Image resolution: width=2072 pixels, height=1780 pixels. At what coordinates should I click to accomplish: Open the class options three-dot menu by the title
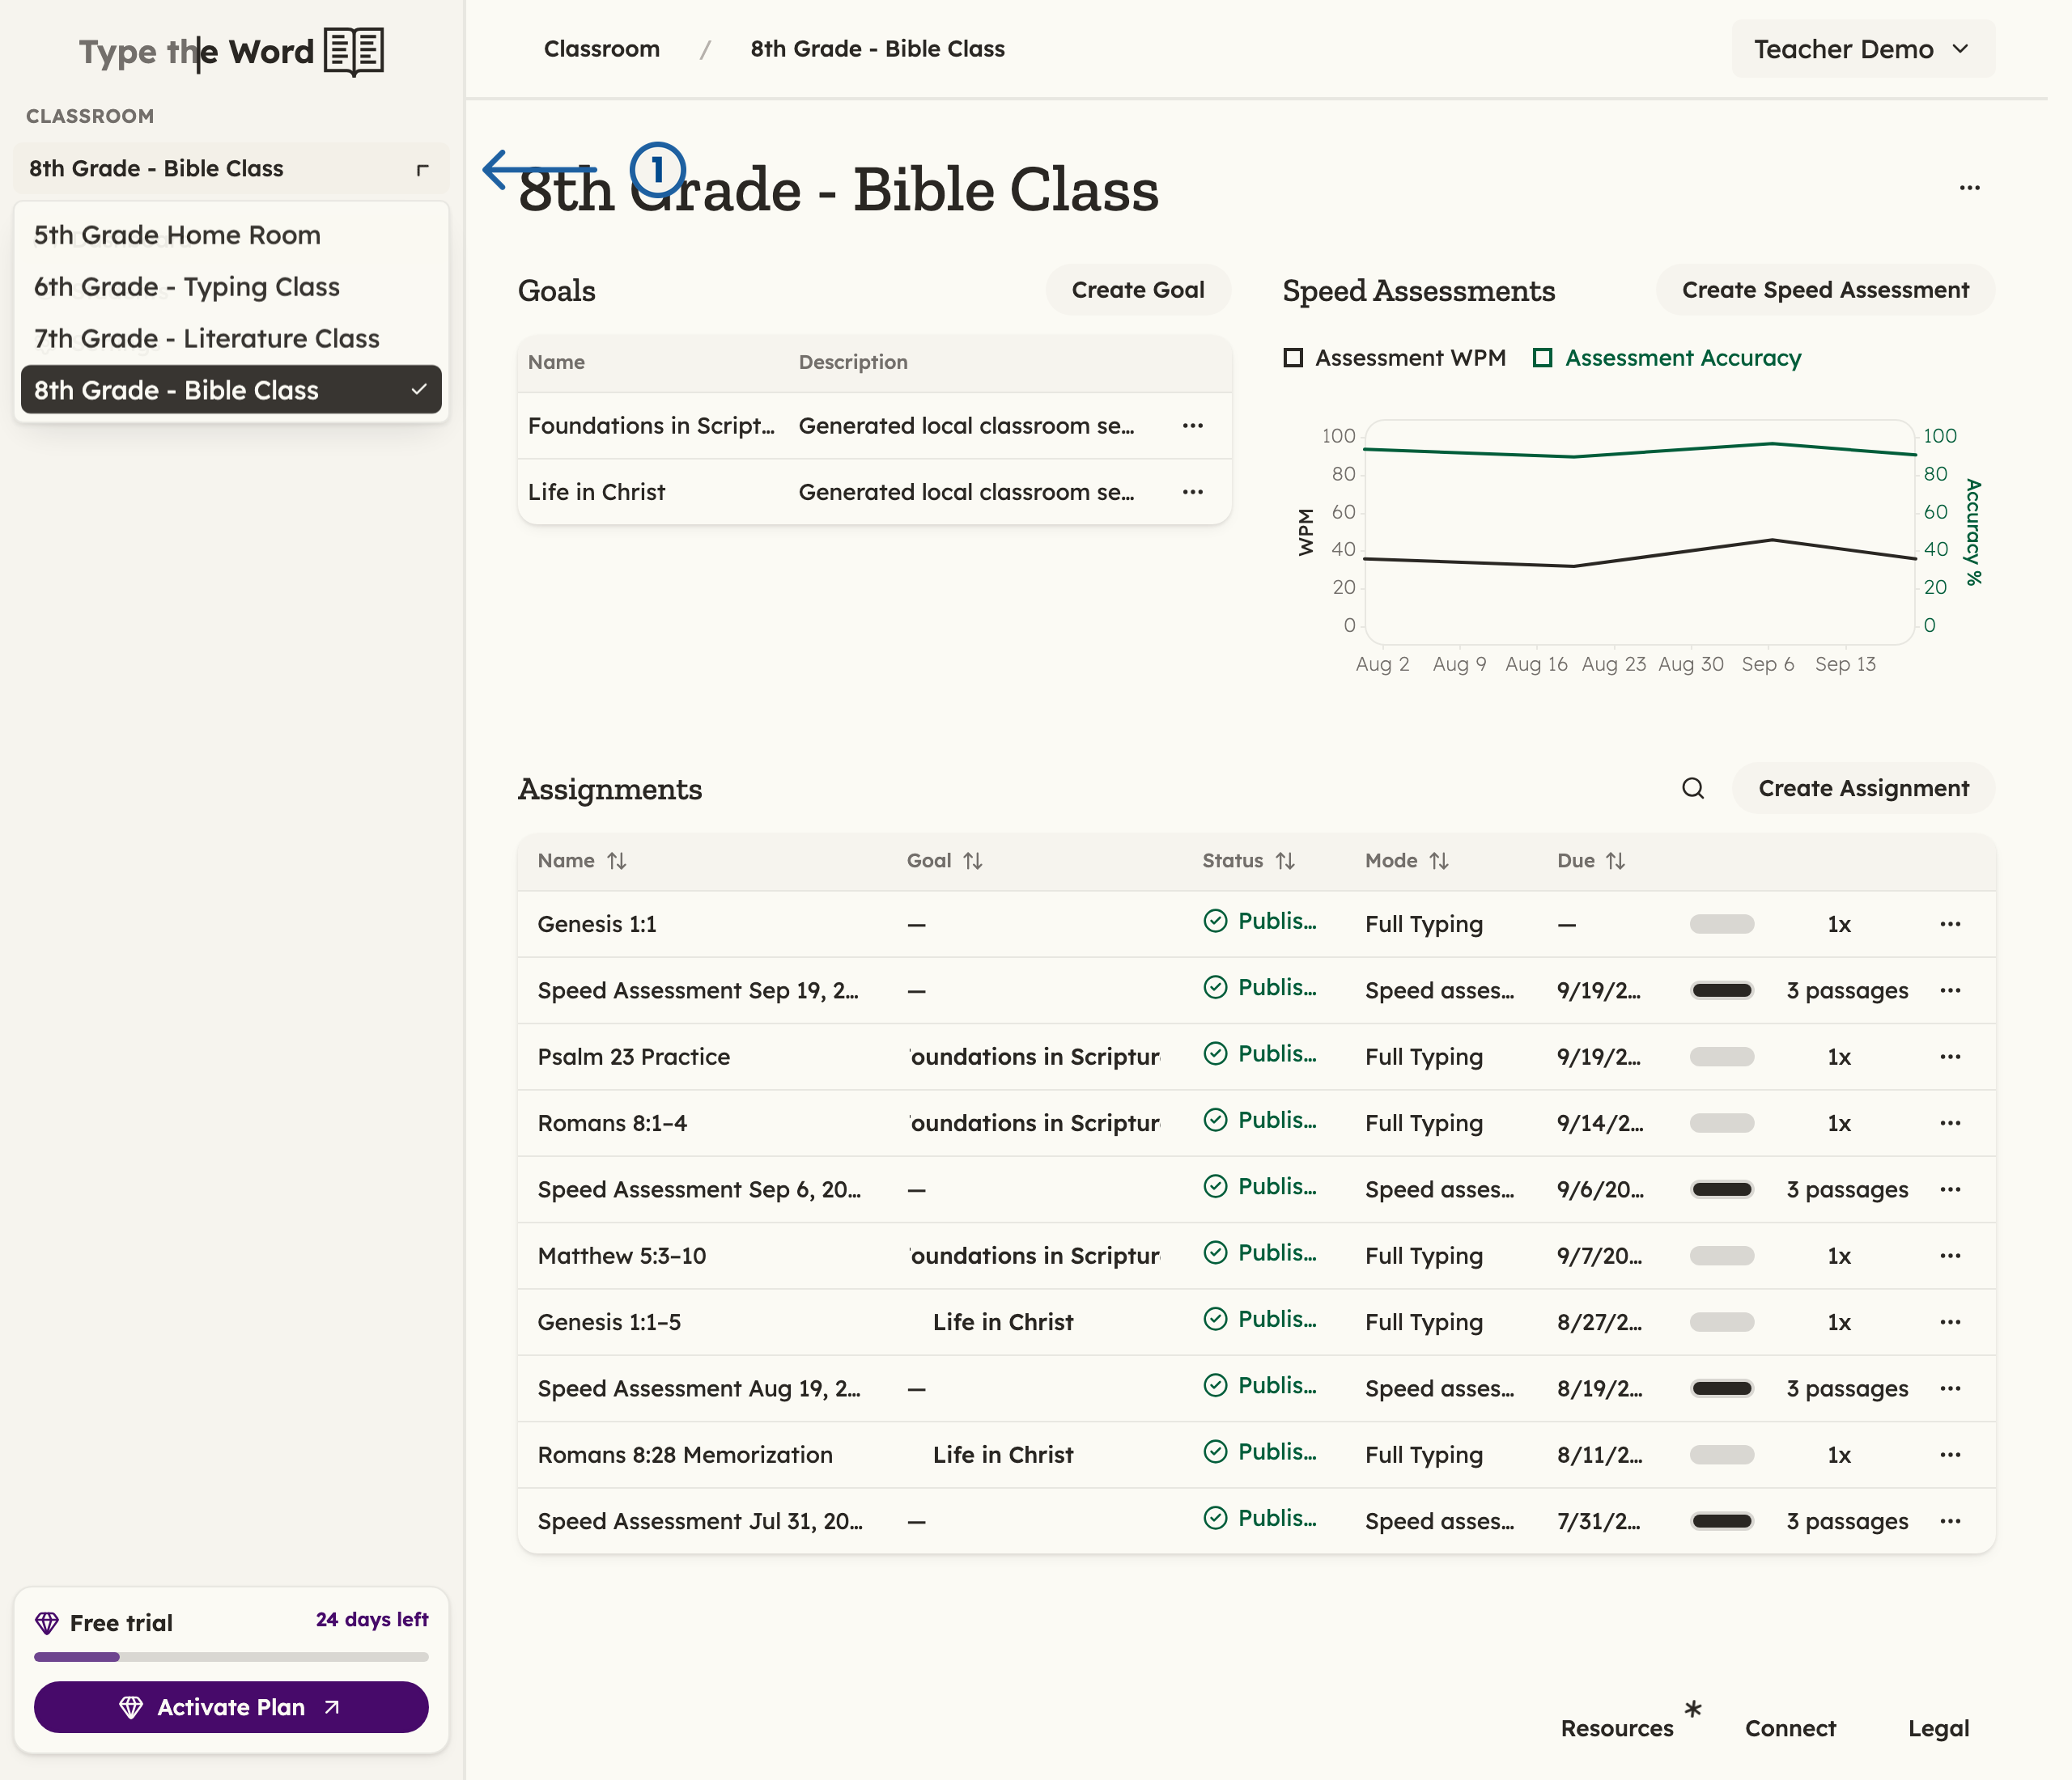click(x=1969, y=188)
